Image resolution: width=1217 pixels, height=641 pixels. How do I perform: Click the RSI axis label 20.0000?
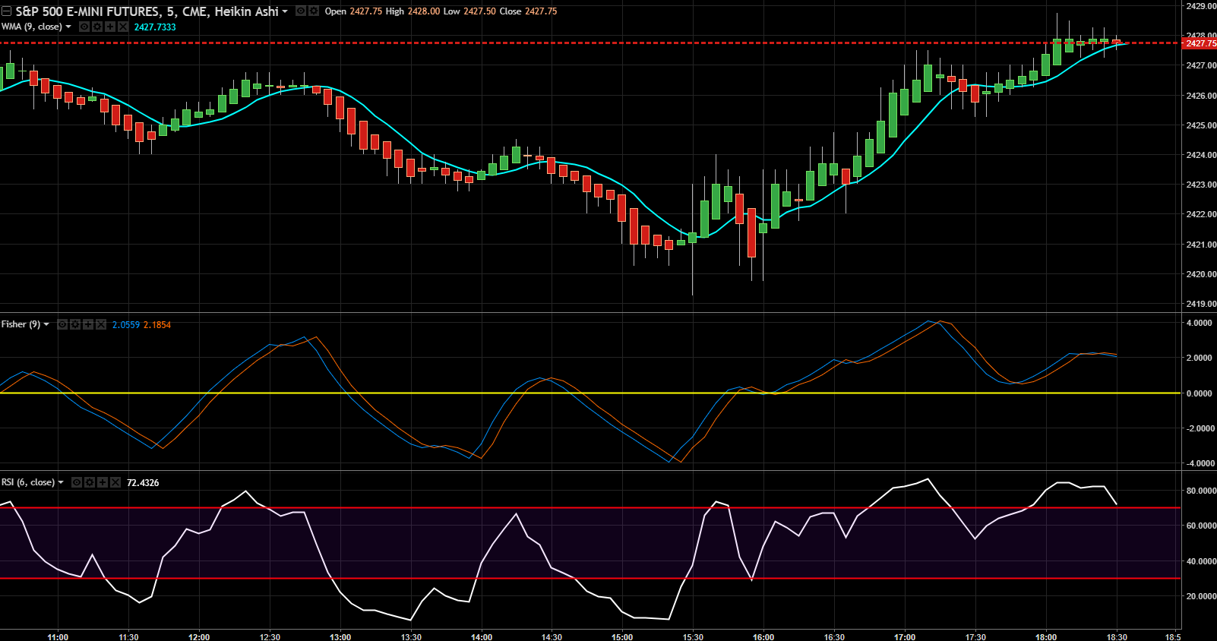1201,596
